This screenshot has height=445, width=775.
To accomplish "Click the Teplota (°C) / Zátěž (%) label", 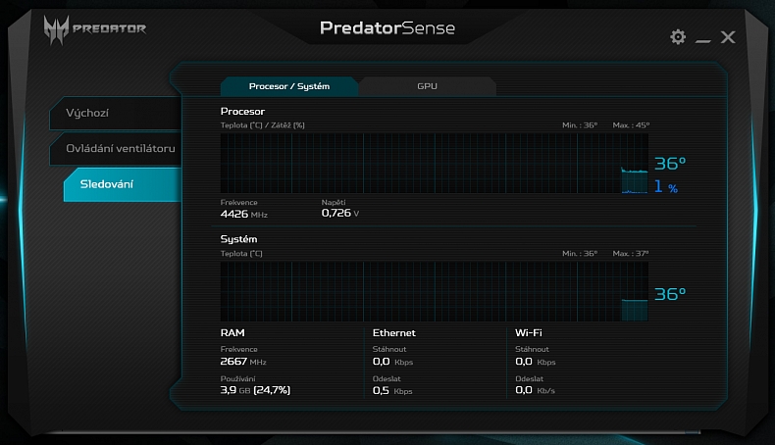I will (263, 125).
